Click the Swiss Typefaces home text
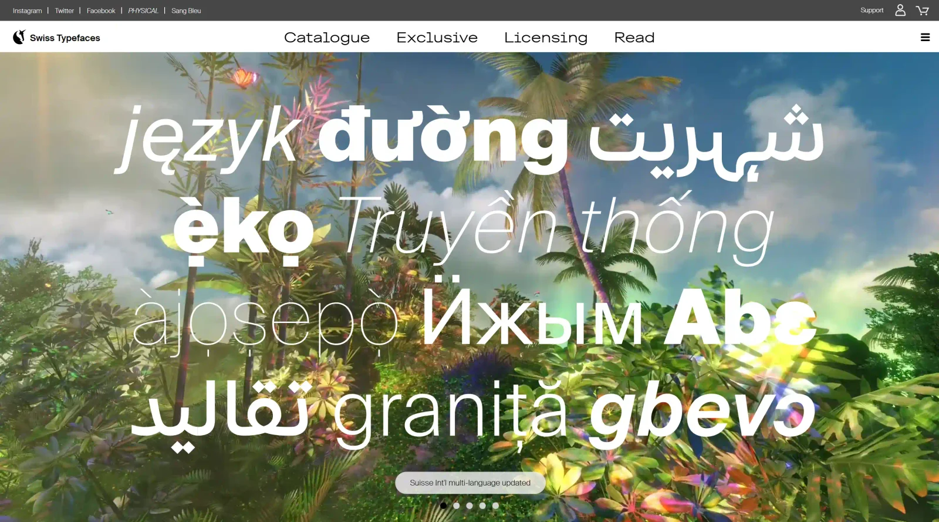939x522 pixels. point(65,38)
